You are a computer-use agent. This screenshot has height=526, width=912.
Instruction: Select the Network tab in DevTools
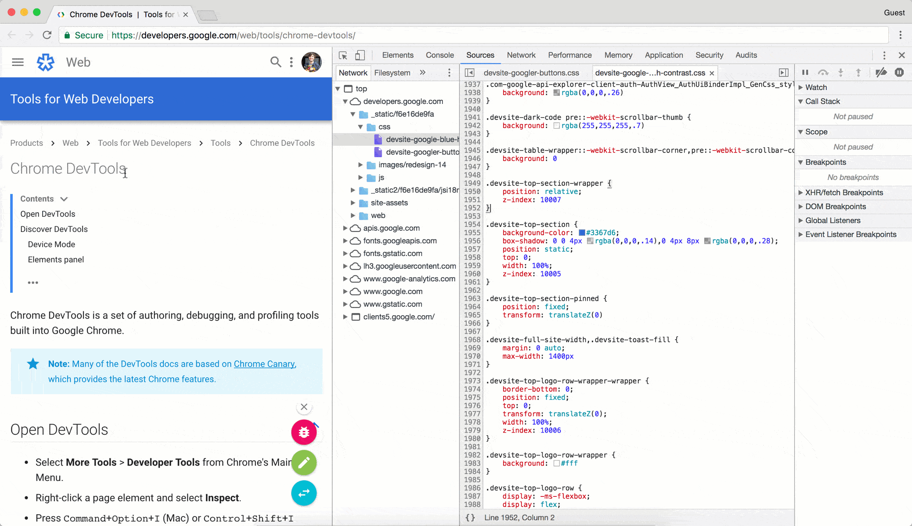point(521,55)
